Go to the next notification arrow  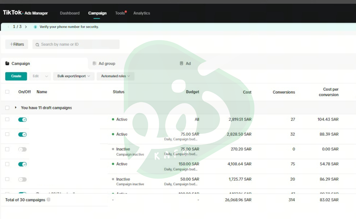[x=26, y=27]
